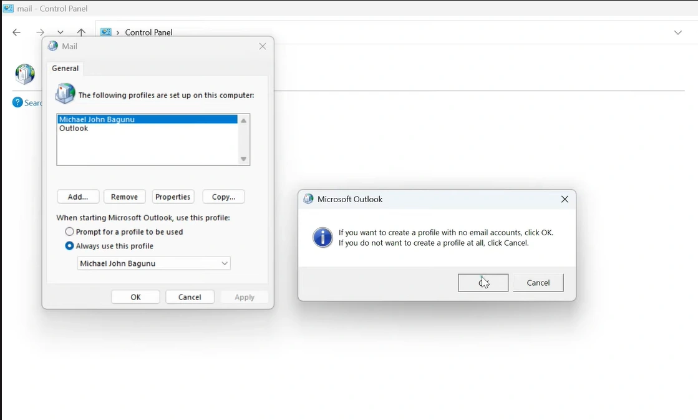This screenshot has width=698, height=420.
Task: Click OK in the Microsoft Outlook dialog
Action: click(x=483, y=283)
